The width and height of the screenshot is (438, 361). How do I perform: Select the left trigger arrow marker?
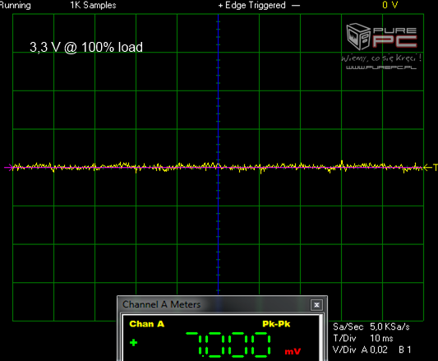click(9, 168)
